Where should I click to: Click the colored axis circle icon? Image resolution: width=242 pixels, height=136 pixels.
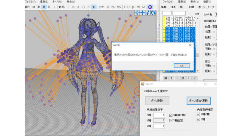pos(150,7)
